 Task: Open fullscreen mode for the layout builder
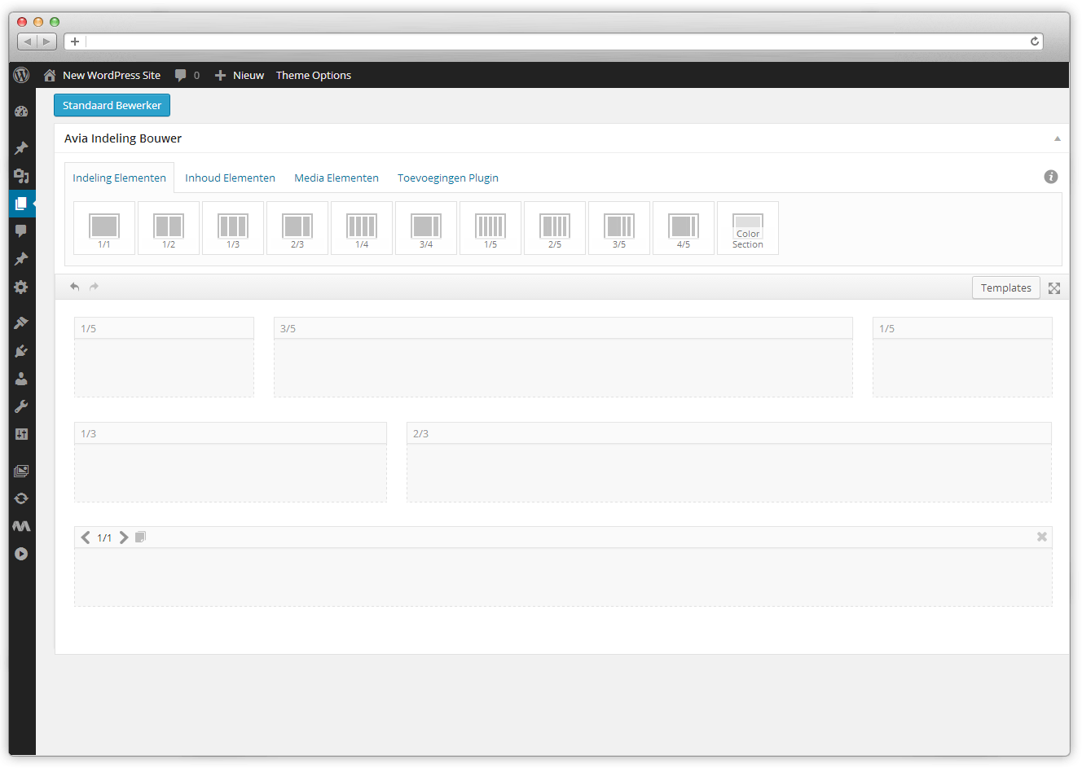pyautogui.click(x=1055, y=287)
